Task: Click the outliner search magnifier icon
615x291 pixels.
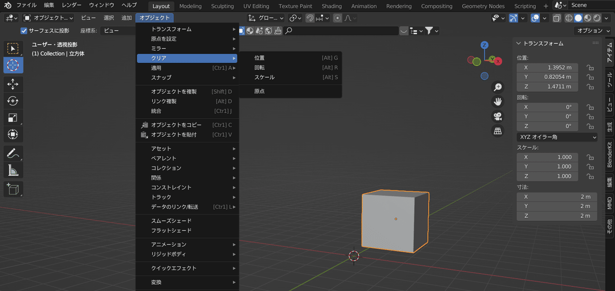Action: tap(289, 31)
